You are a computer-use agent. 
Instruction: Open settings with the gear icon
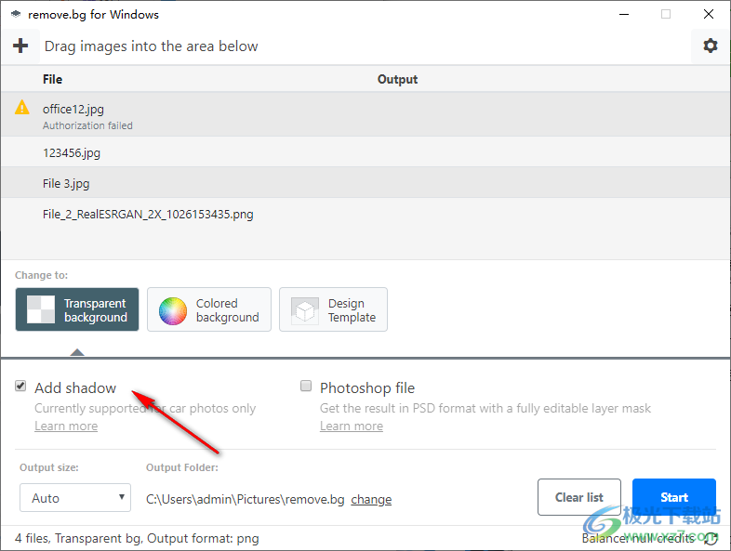click(x=711, y=46)
